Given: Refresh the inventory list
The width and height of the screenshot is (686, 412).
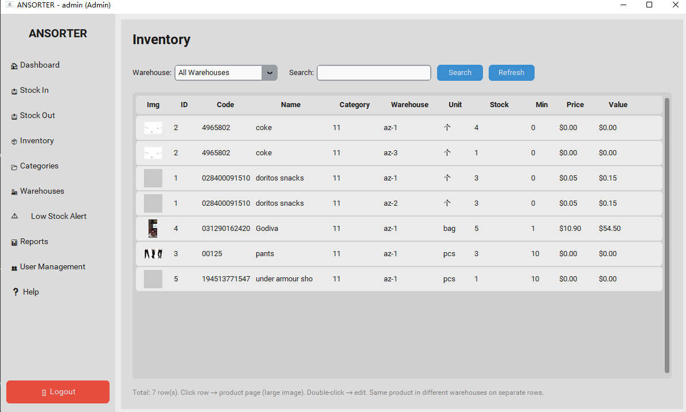Looking at the screenshot, I should (x=512, y=73).
